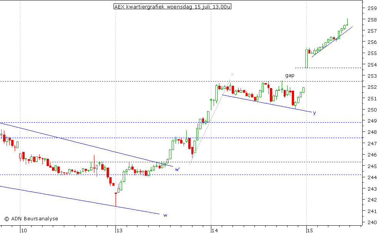Click the price label 250 on axis
This screenshot has height=233, width=378.
pos(372,110)
